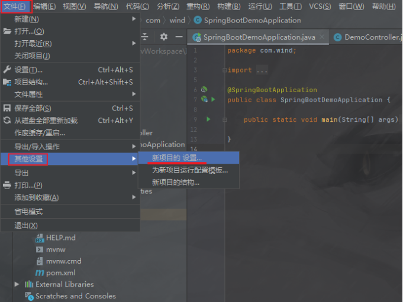Open the 帮助(H) menu
Viewport: 403px width, 302px height.
(384, 6)
